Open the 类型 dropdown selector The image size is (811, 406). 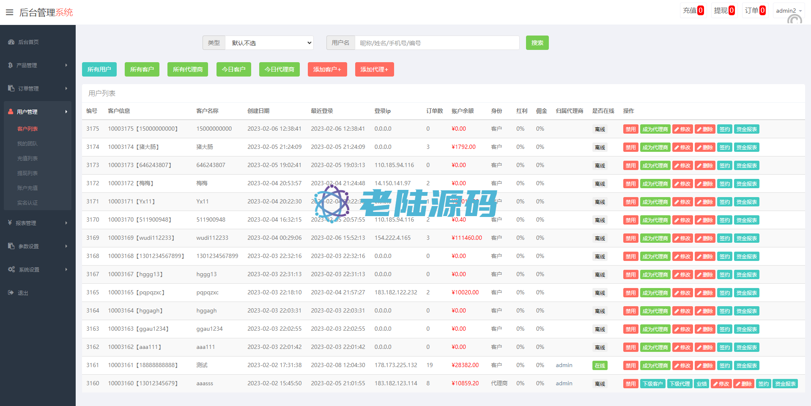(x=269, y=43)
